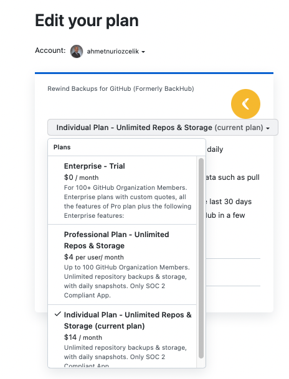Click the $14 / month price
Viewport: 289px width, 379px height.
pos(83,337)
